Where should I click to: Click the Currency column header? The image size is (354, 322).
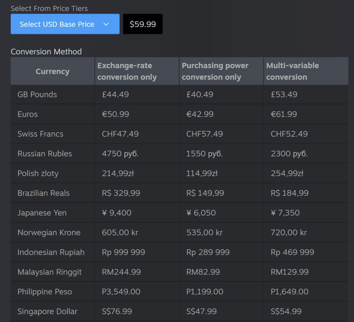pyautogui.click(x=52, y=71)
